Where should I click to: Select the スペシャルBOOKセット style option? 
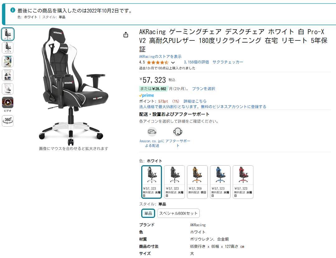point(178,213)
